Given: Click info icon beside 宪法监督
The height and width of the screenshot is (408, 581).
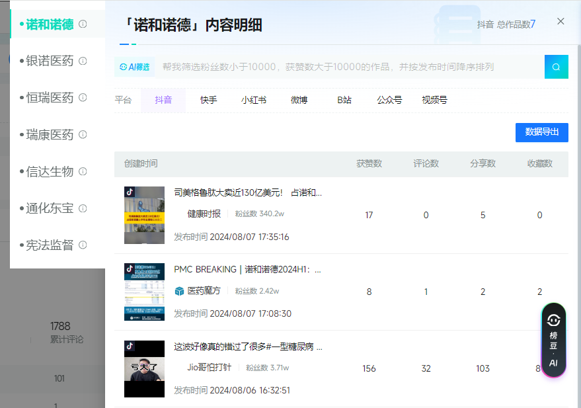Looking at the screenshot, I should click(83, 245).
